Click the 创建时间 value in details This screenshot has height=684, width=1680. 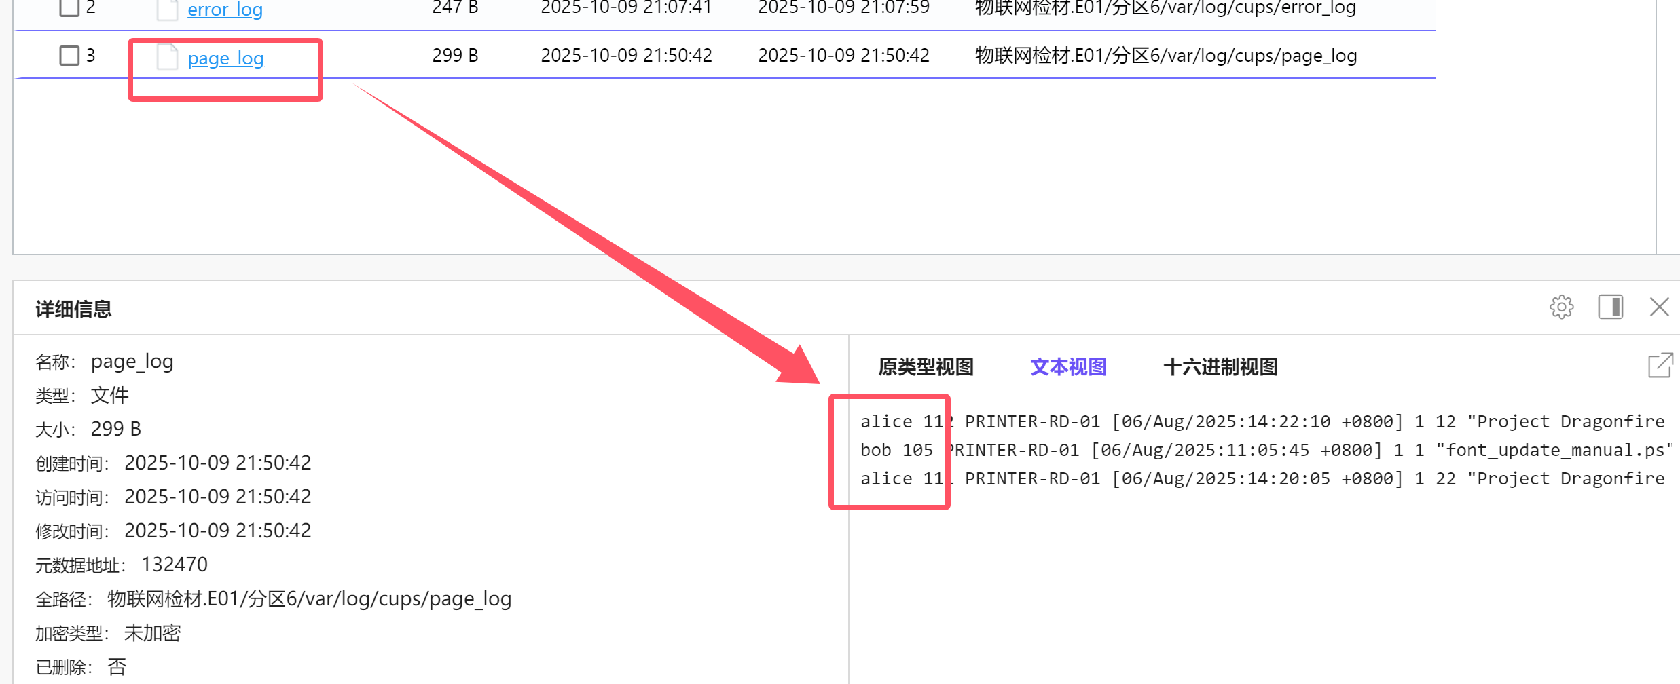pos(217,463)
